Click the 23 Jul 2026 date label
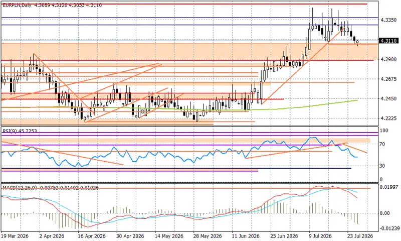Image resolution: width=401 pixels, height=241 pixels. tap(359, 236)
